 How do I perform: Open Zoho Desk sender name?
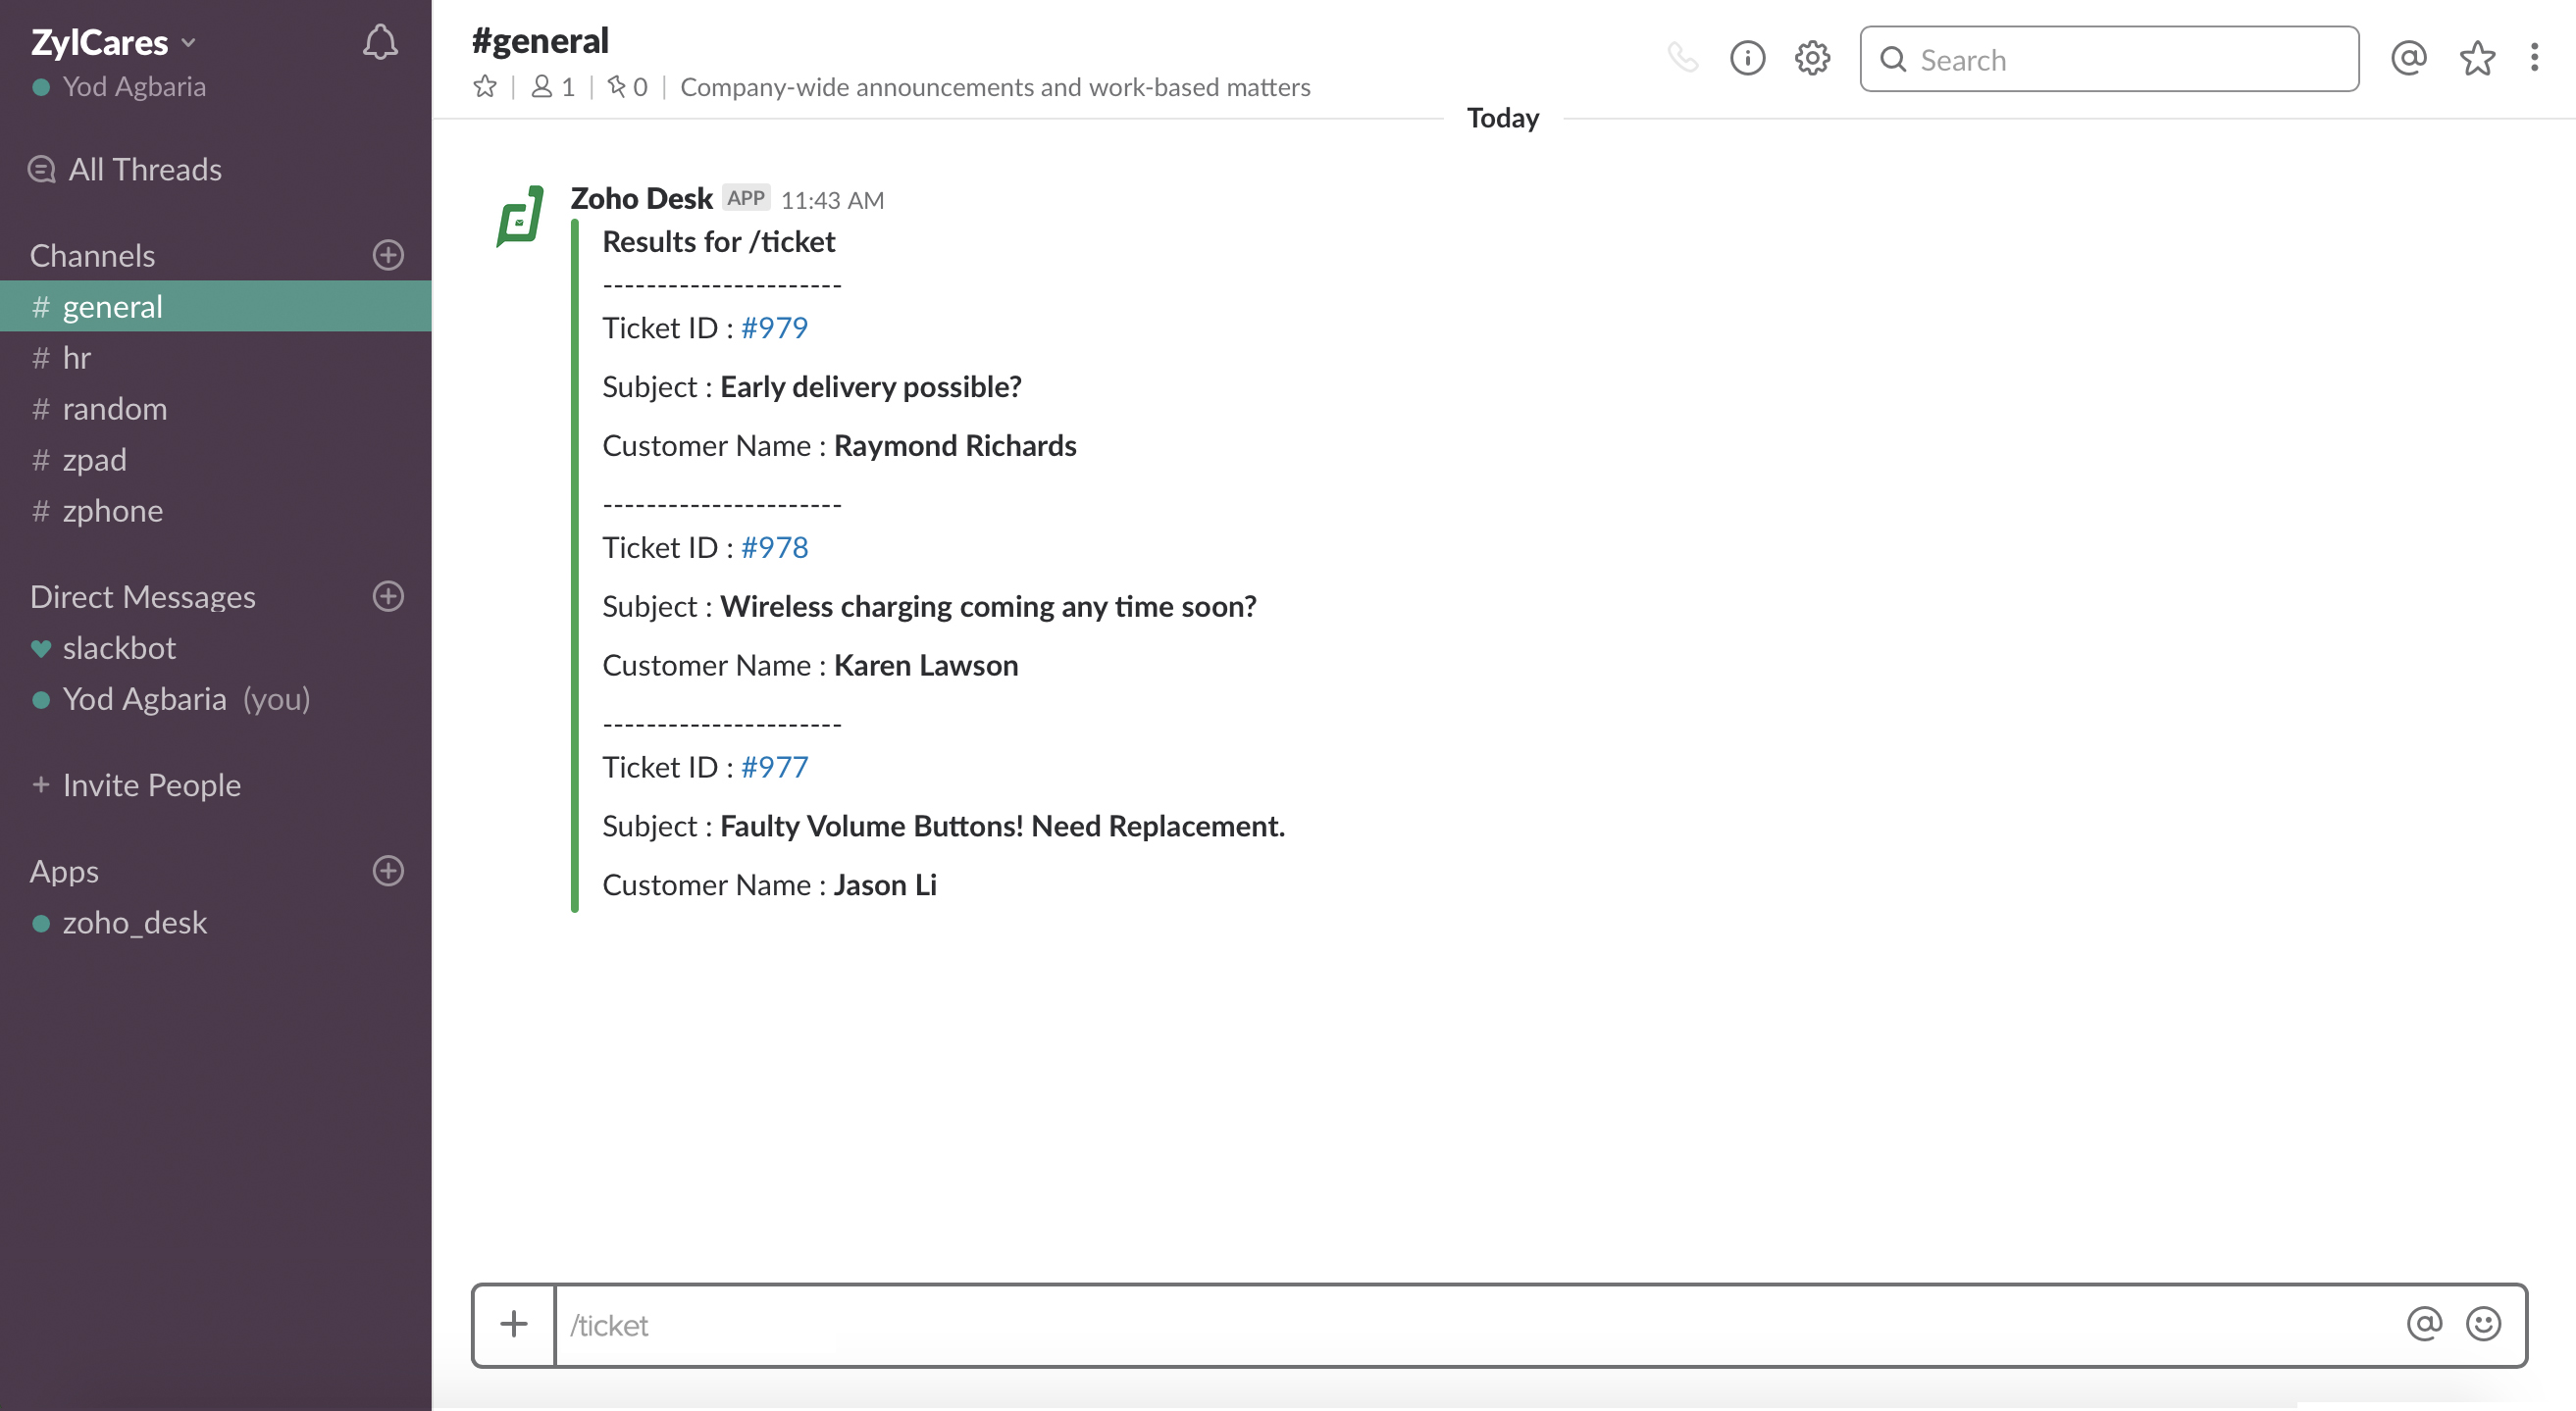click(641, 198)
